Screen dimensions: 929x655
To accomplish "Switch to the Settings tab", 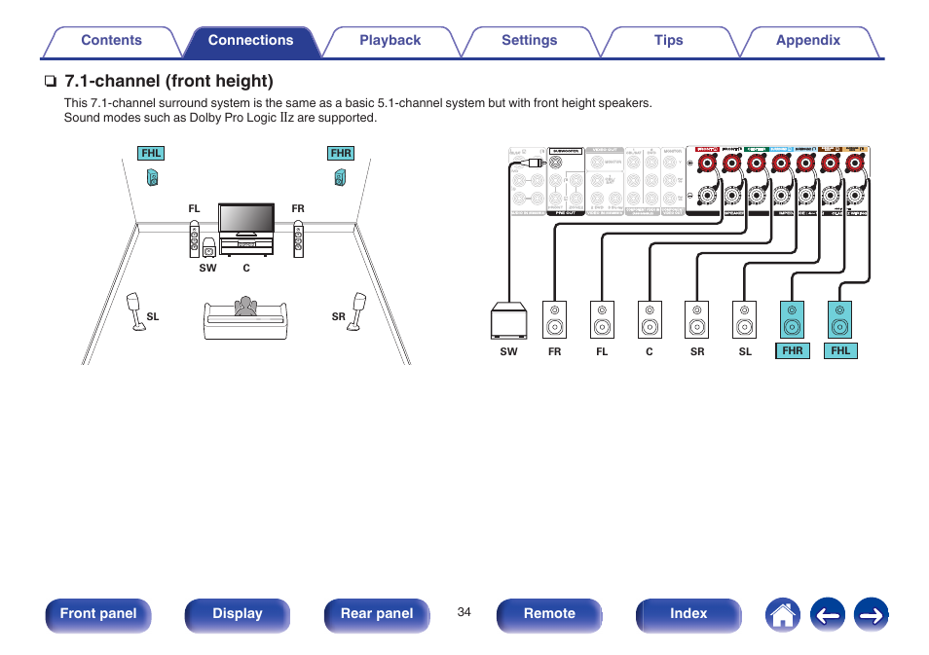I will (x=529, y=41).
